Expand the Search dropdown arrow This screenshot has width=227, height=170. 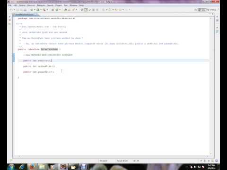click(x=77, y=10)
